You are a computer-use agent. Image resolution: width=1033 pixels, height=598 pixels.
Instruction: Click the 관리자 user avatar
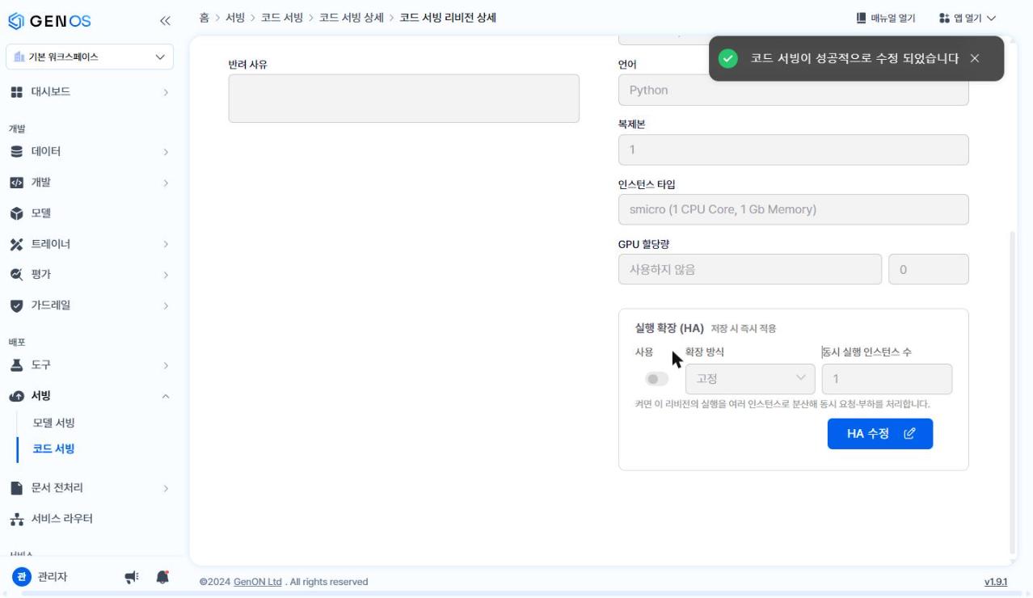(x=22, y=576)
